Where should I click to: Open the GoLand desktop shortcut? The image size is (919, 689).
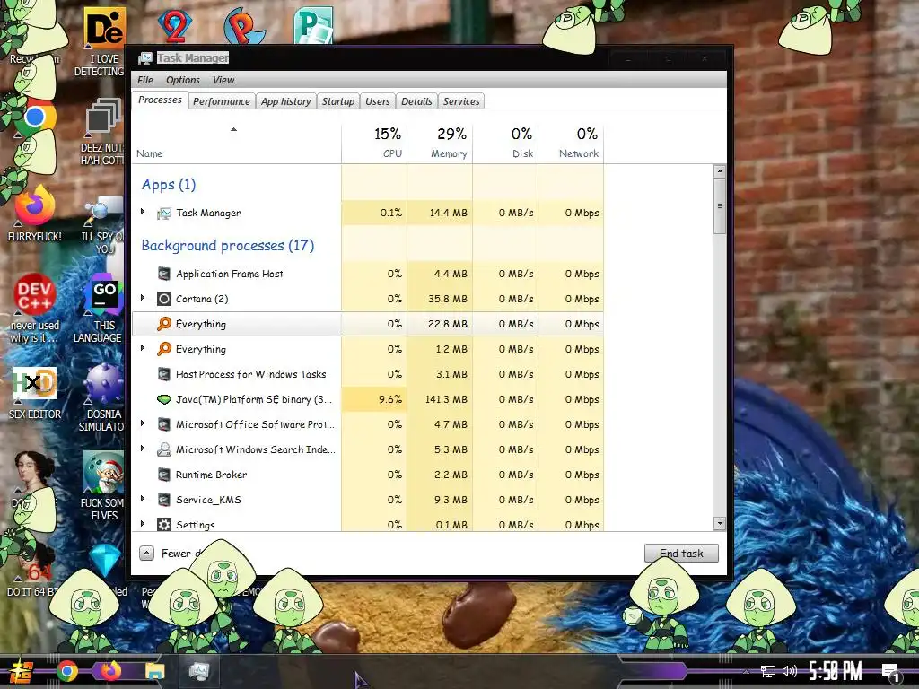point(105,294)
